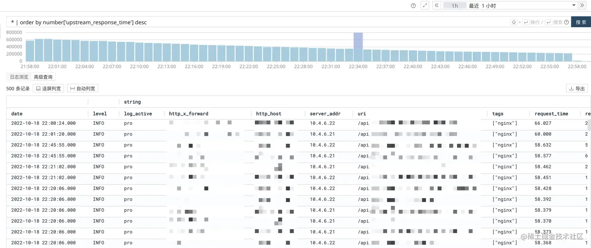Click the highlighted histogram bar at 22:34:00

(x=358, y=47)
